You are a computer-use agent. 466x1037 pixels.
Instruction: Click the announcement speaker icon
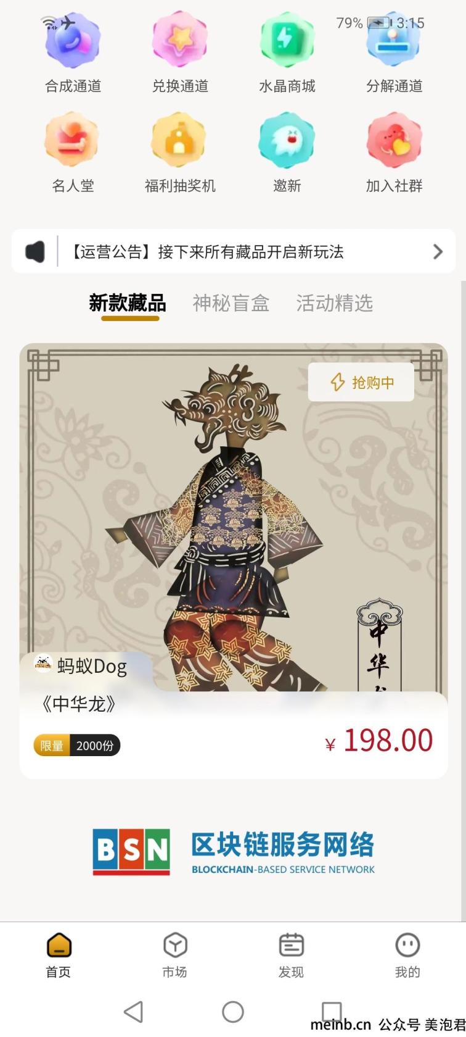click(x=35, y=252)
